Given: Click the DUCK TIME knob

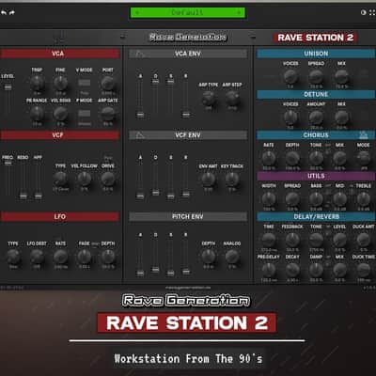Looking at the screenshot, I should (364, 270).
